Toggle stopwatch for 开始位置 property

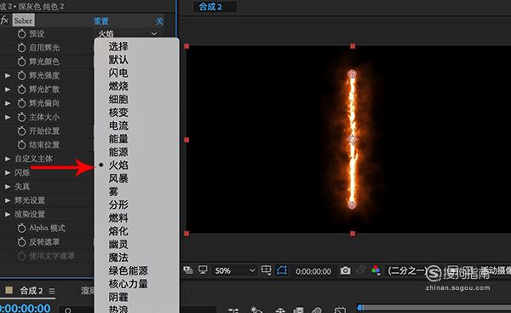click(x=21, y=130)
